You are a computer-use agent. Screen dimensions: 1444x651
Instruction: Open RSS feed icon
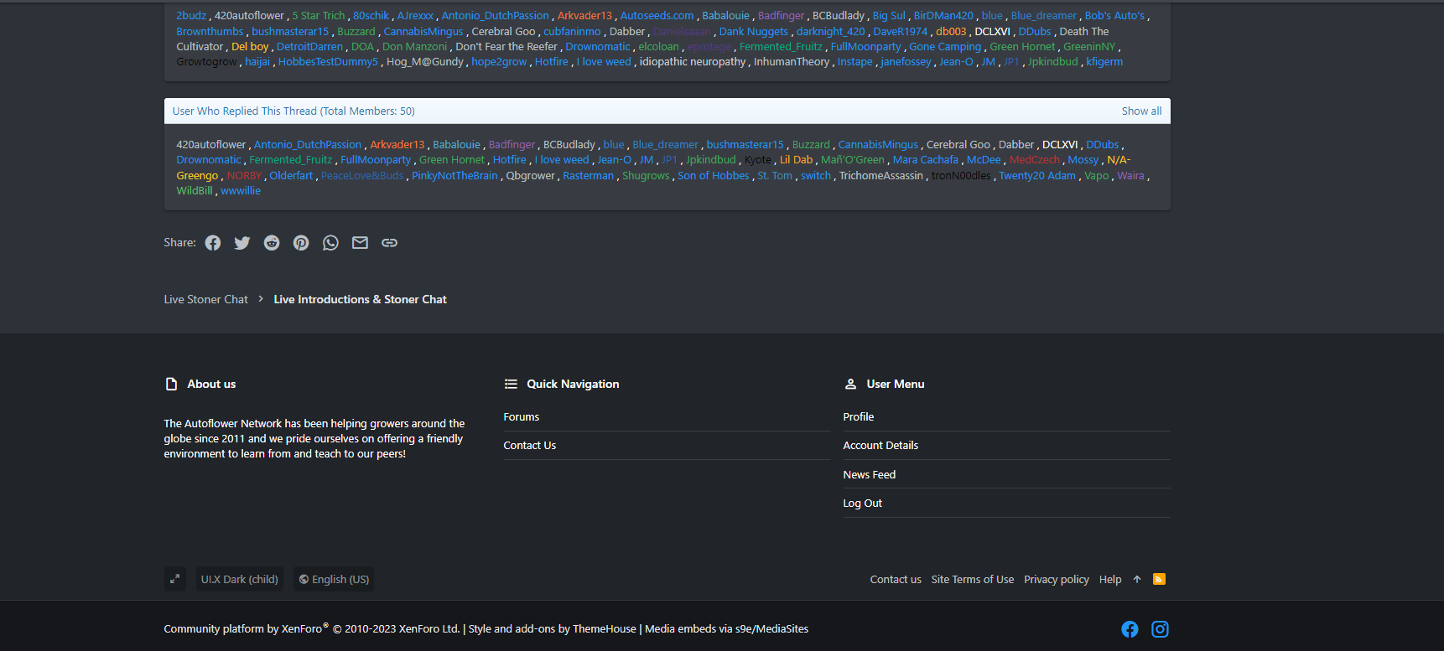(1160, 579)
